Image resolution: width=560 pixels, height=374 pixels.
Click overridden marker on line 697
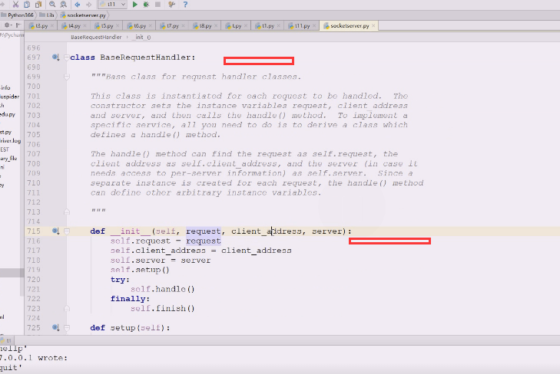(x=55, y=57)
